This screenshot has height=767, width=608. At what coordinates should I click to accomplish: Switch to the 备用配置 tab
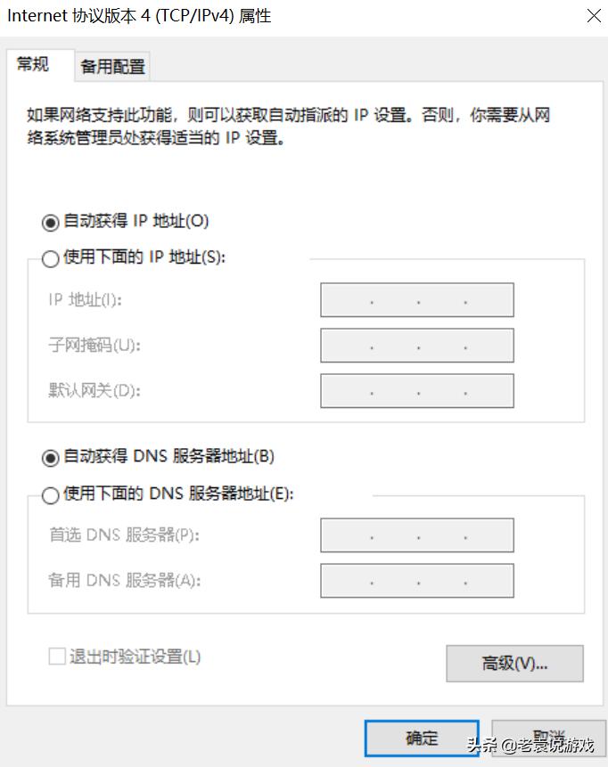[x=111, y=66]
